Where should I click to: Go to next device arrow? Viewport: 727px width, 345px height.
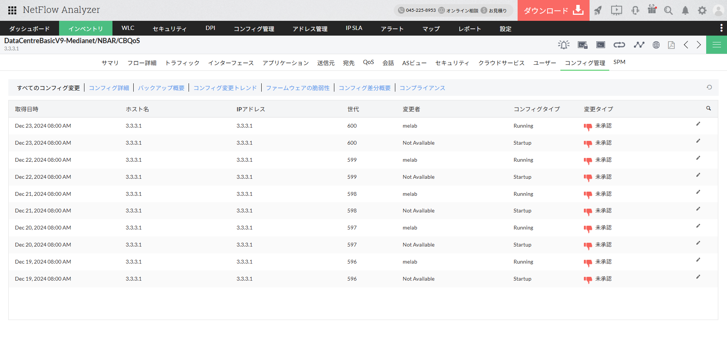tap(699, 45)
